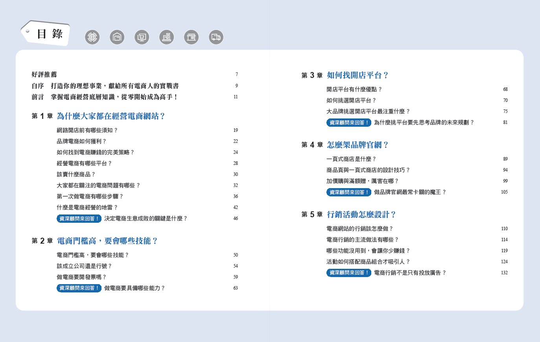Click the warehouse icon in the header
This screenshot has width=540, height=342.
[x=117, y=37]
